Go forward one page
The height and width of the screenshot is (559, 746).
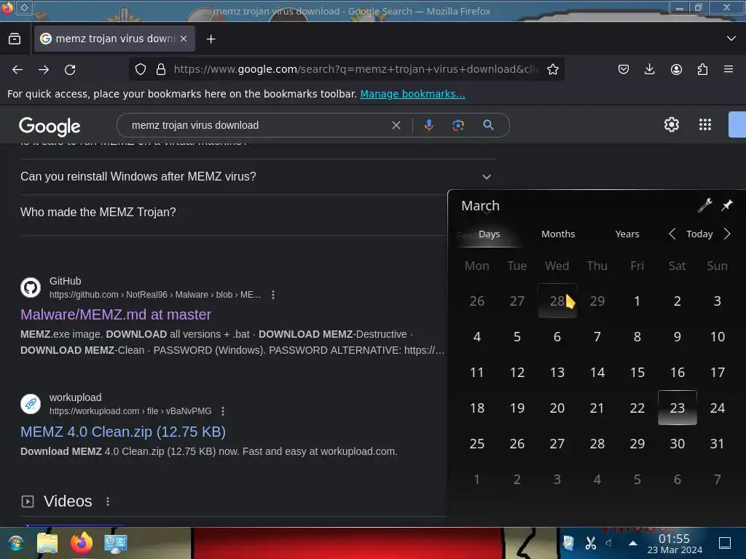tap(44, 69)
